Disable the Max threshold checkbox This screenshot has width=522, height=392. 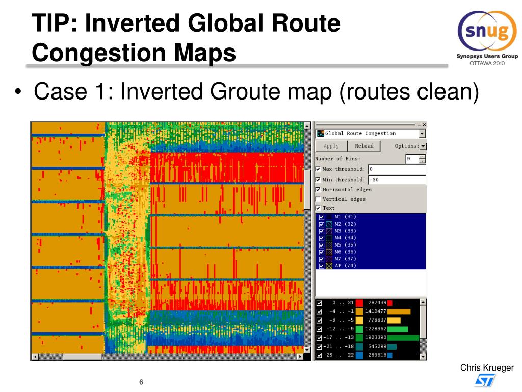[x=318, y=169]
